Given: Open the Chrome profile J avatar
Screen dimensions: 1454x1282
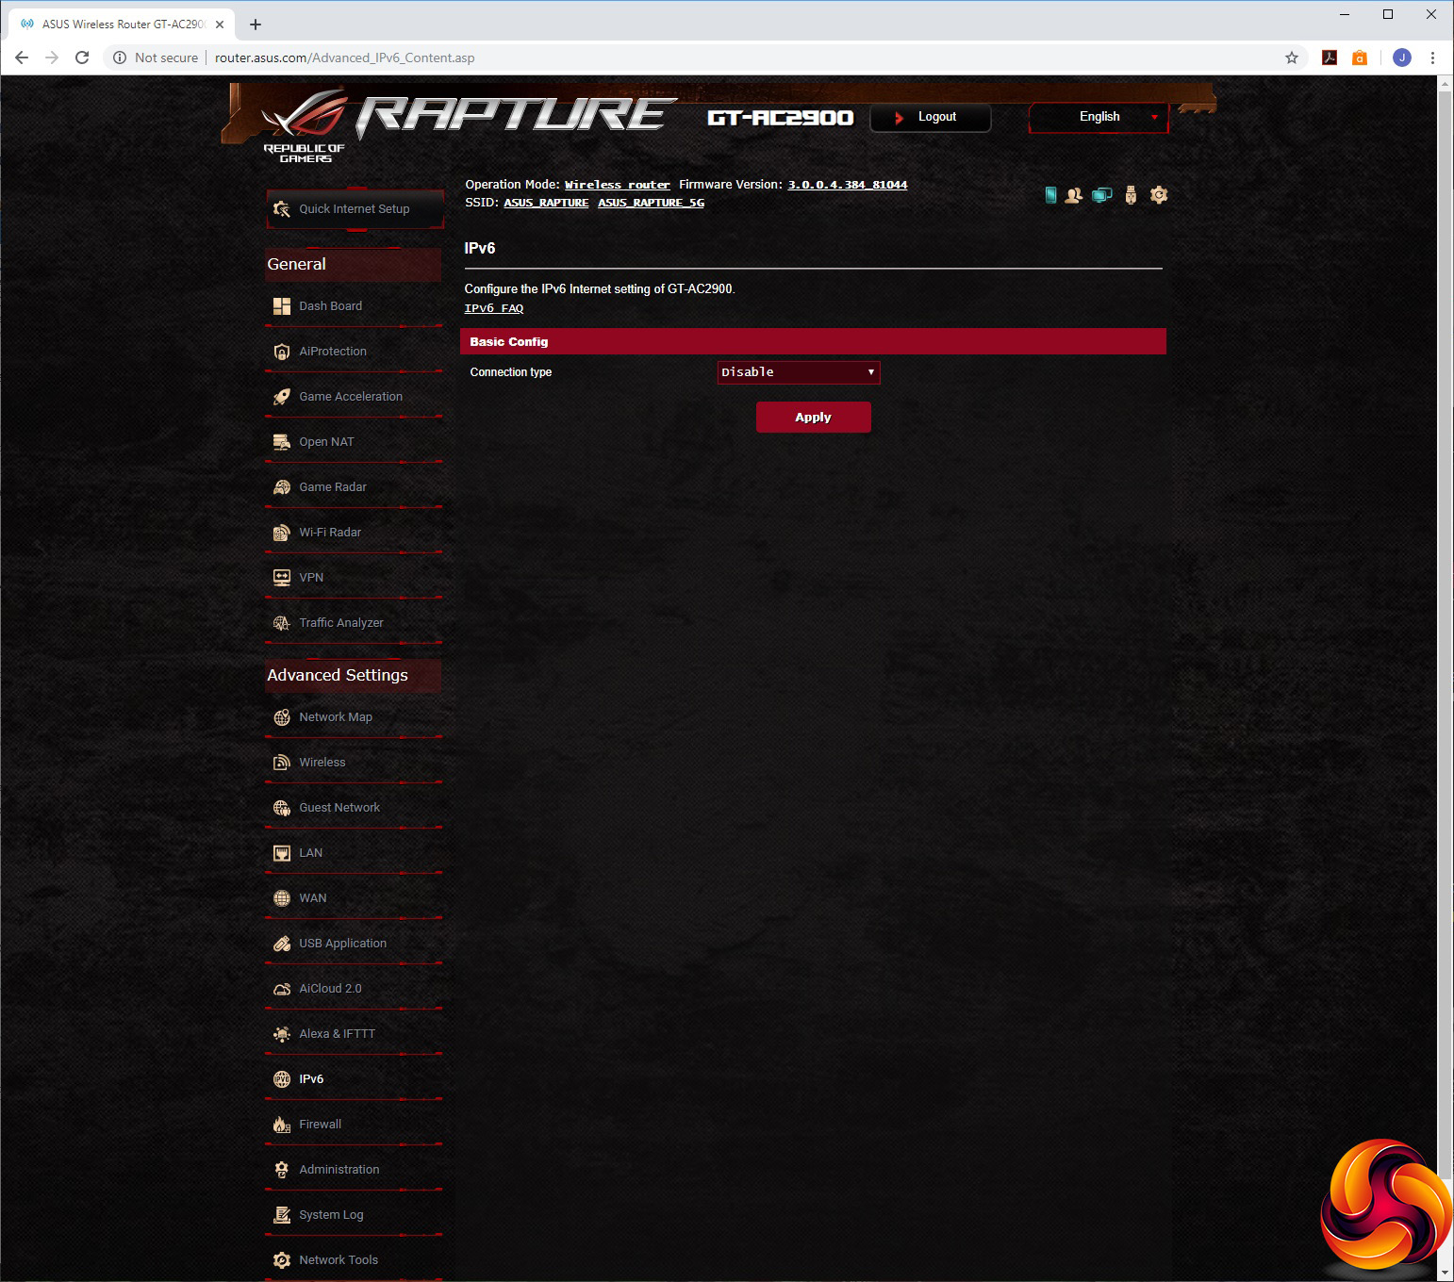Looking at the screenshot, I should [x=1402, y=58].
